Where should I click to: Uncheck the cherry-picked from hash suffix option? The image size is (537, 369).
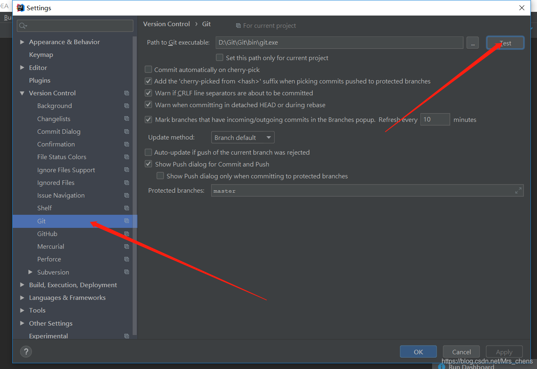[x=148, y=81]
